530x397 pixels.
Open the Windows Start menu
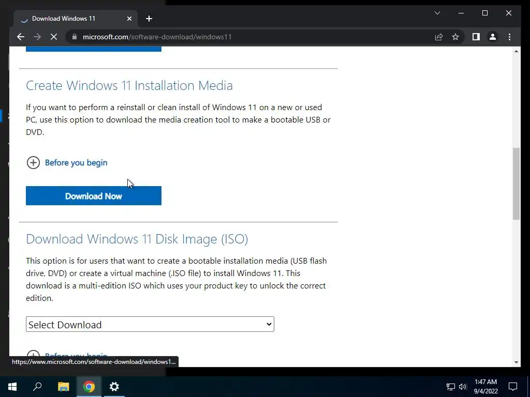[12, 387]
